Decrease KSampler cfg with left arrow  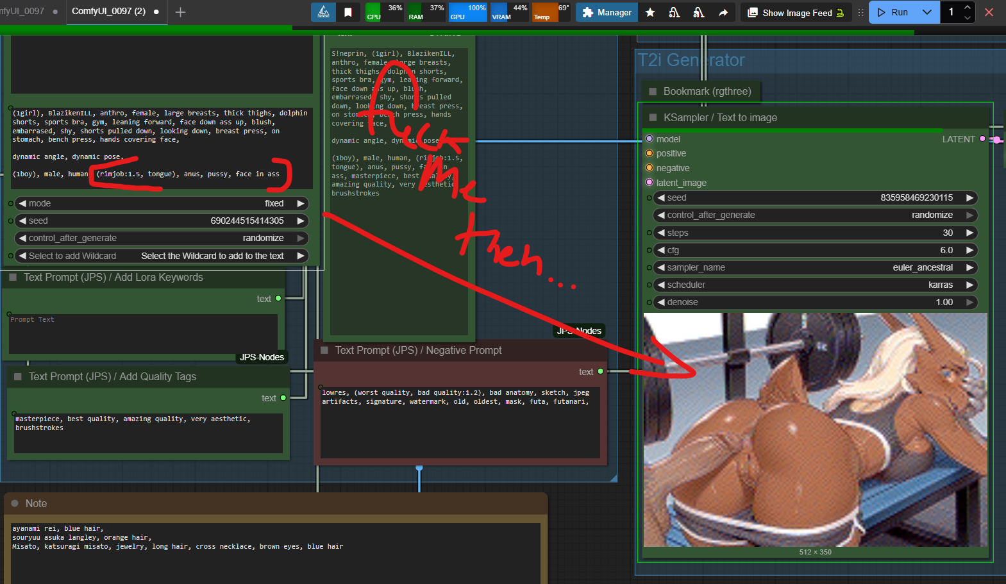tap(661, 250)
